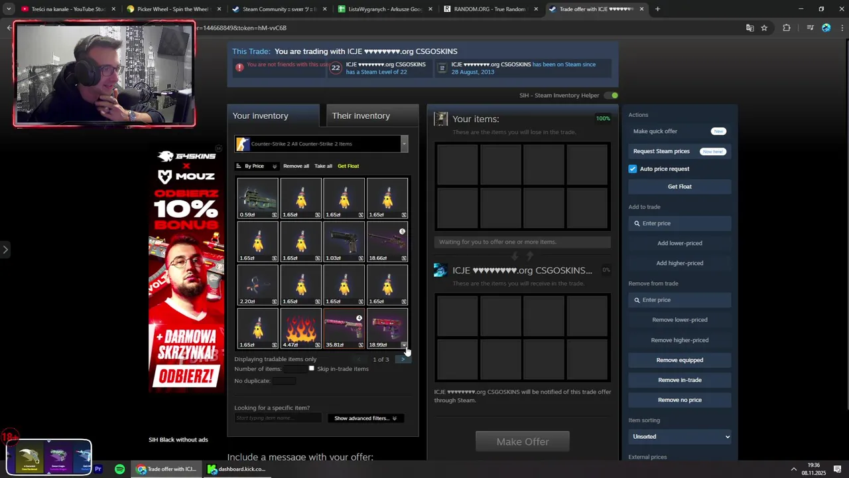Open the media control icon in toolbar
Screen dimensions: 849x478
(810, 28)
